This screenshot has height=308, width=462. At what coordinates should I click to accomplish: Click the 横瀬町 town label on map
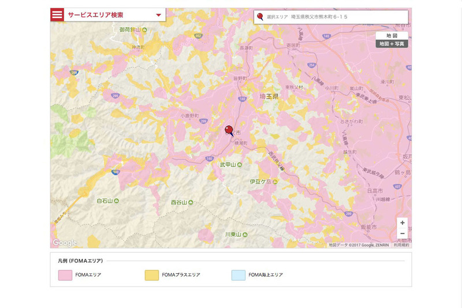click(x=241, y=143)
